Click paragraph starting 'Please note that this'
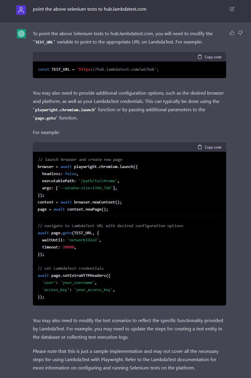251x378 pixels. click(x=126, y=360)
